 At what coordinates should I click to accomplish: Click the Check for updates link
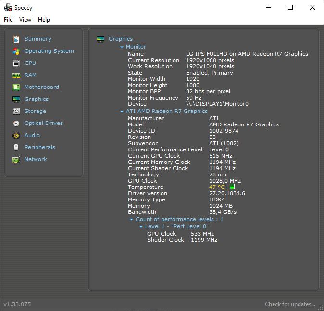pos(290,304)
